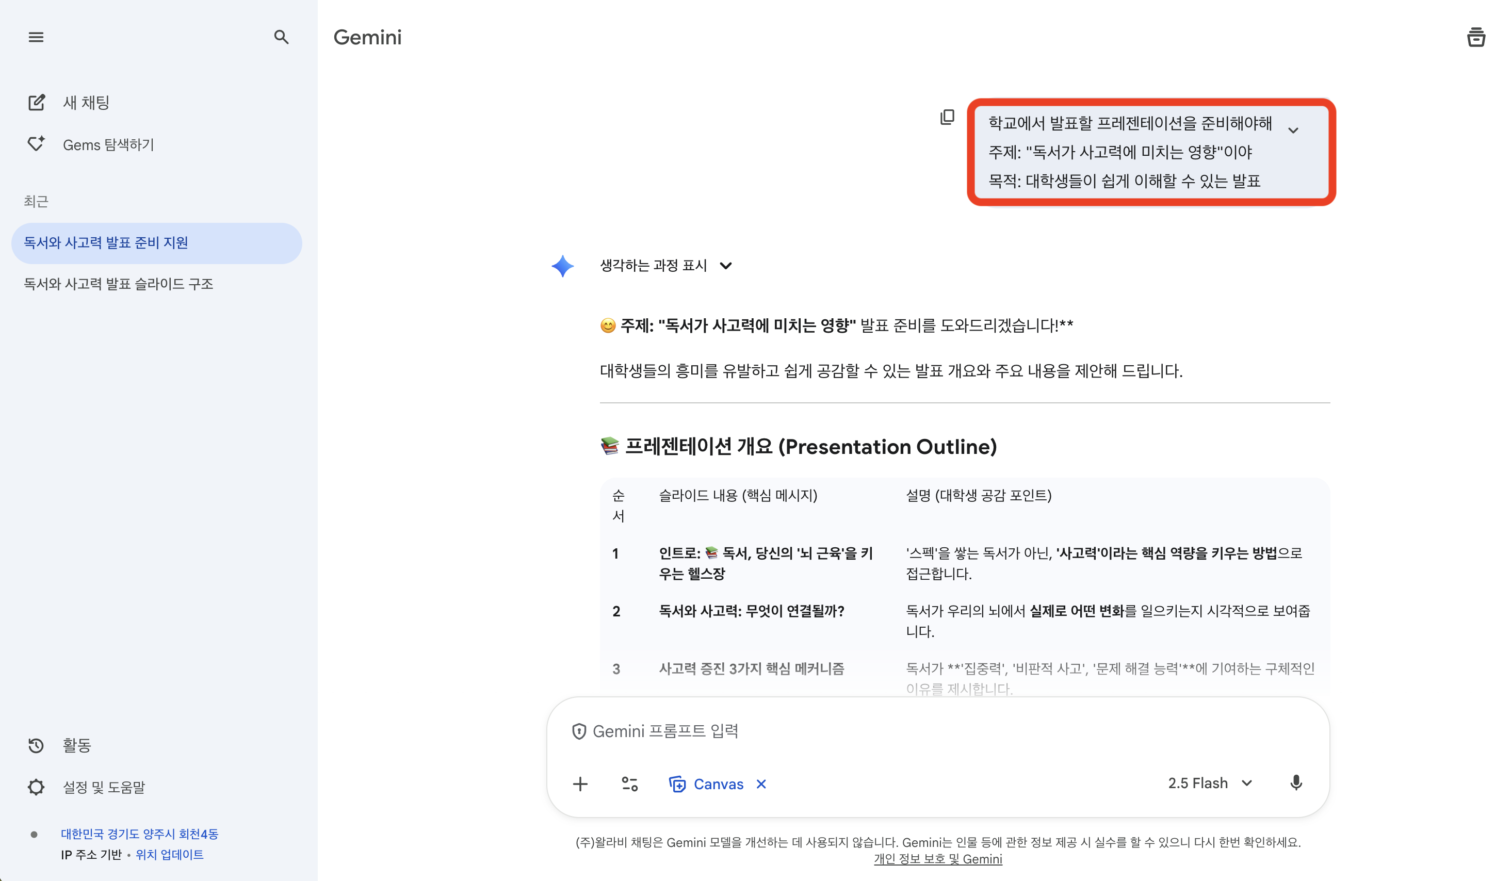Click the plus attach file icon

580,784
